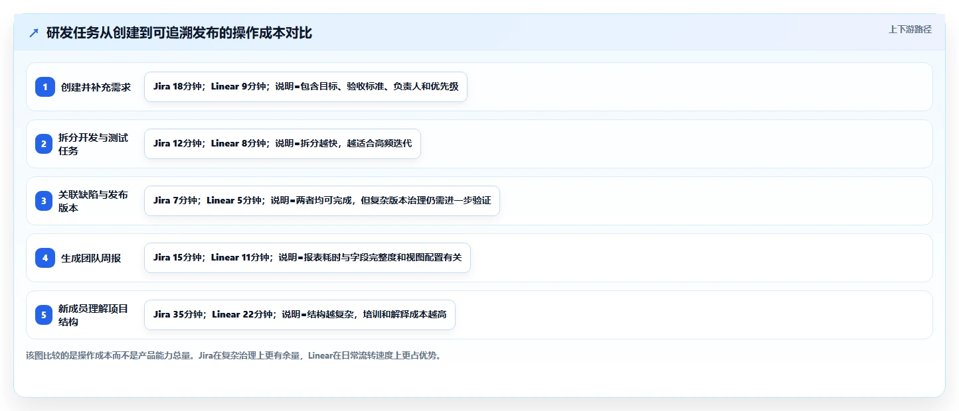Image resolution: width=959 pixels, height=411 pixels.
Task: Click the arrow icon beside the title
Action: coord(34,33)
